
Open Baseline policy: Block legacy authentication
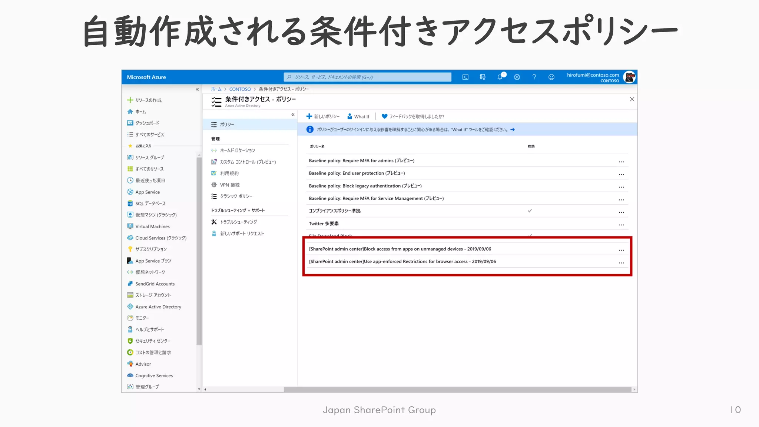click(365, 186)
